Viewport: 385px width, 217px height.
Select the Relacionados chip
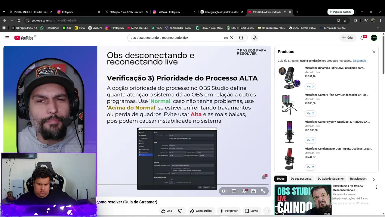(359, 179)
